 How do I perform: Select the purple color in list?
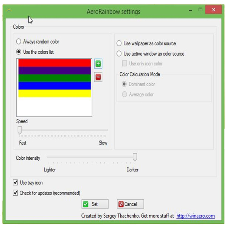click(x=54, y=70)
